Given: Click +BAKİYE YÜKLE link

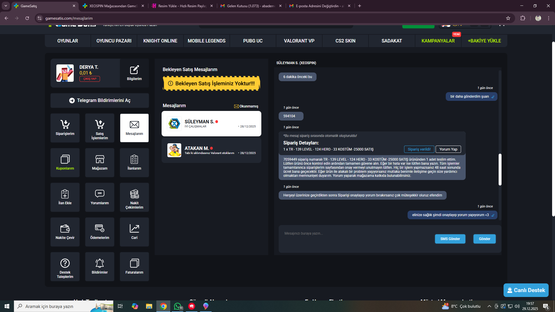Looking at the screenshot, I should point(484,41).
